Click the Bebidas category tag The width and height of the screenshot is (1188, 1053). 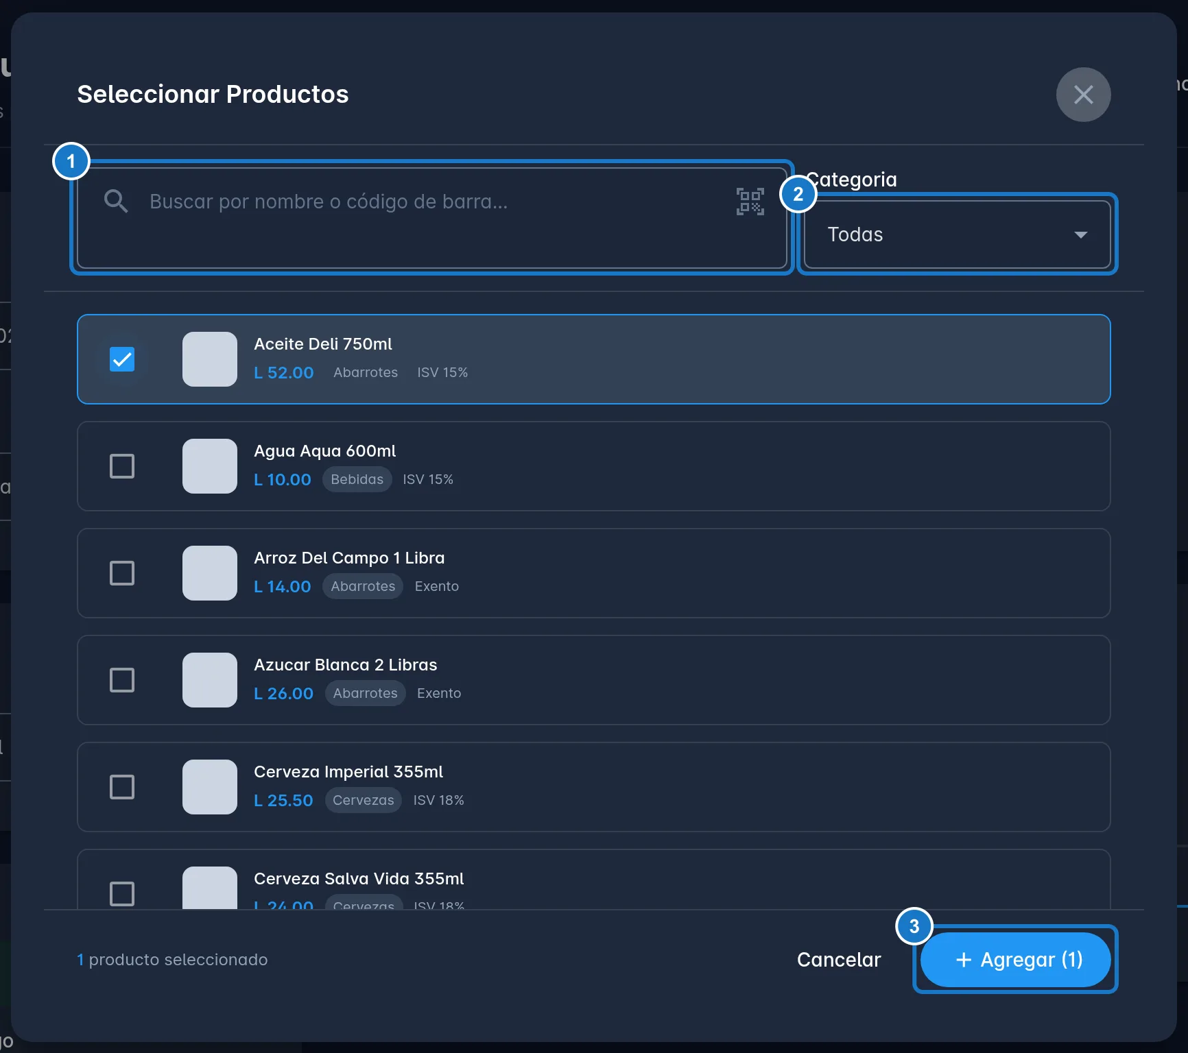point(357,479)
